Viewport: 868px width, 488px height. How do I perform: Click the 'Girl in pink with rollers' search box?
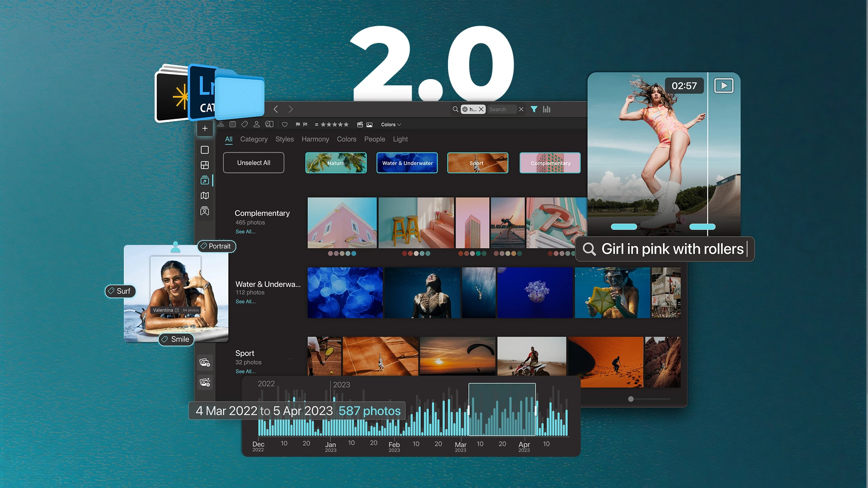[x=665, y=249]
